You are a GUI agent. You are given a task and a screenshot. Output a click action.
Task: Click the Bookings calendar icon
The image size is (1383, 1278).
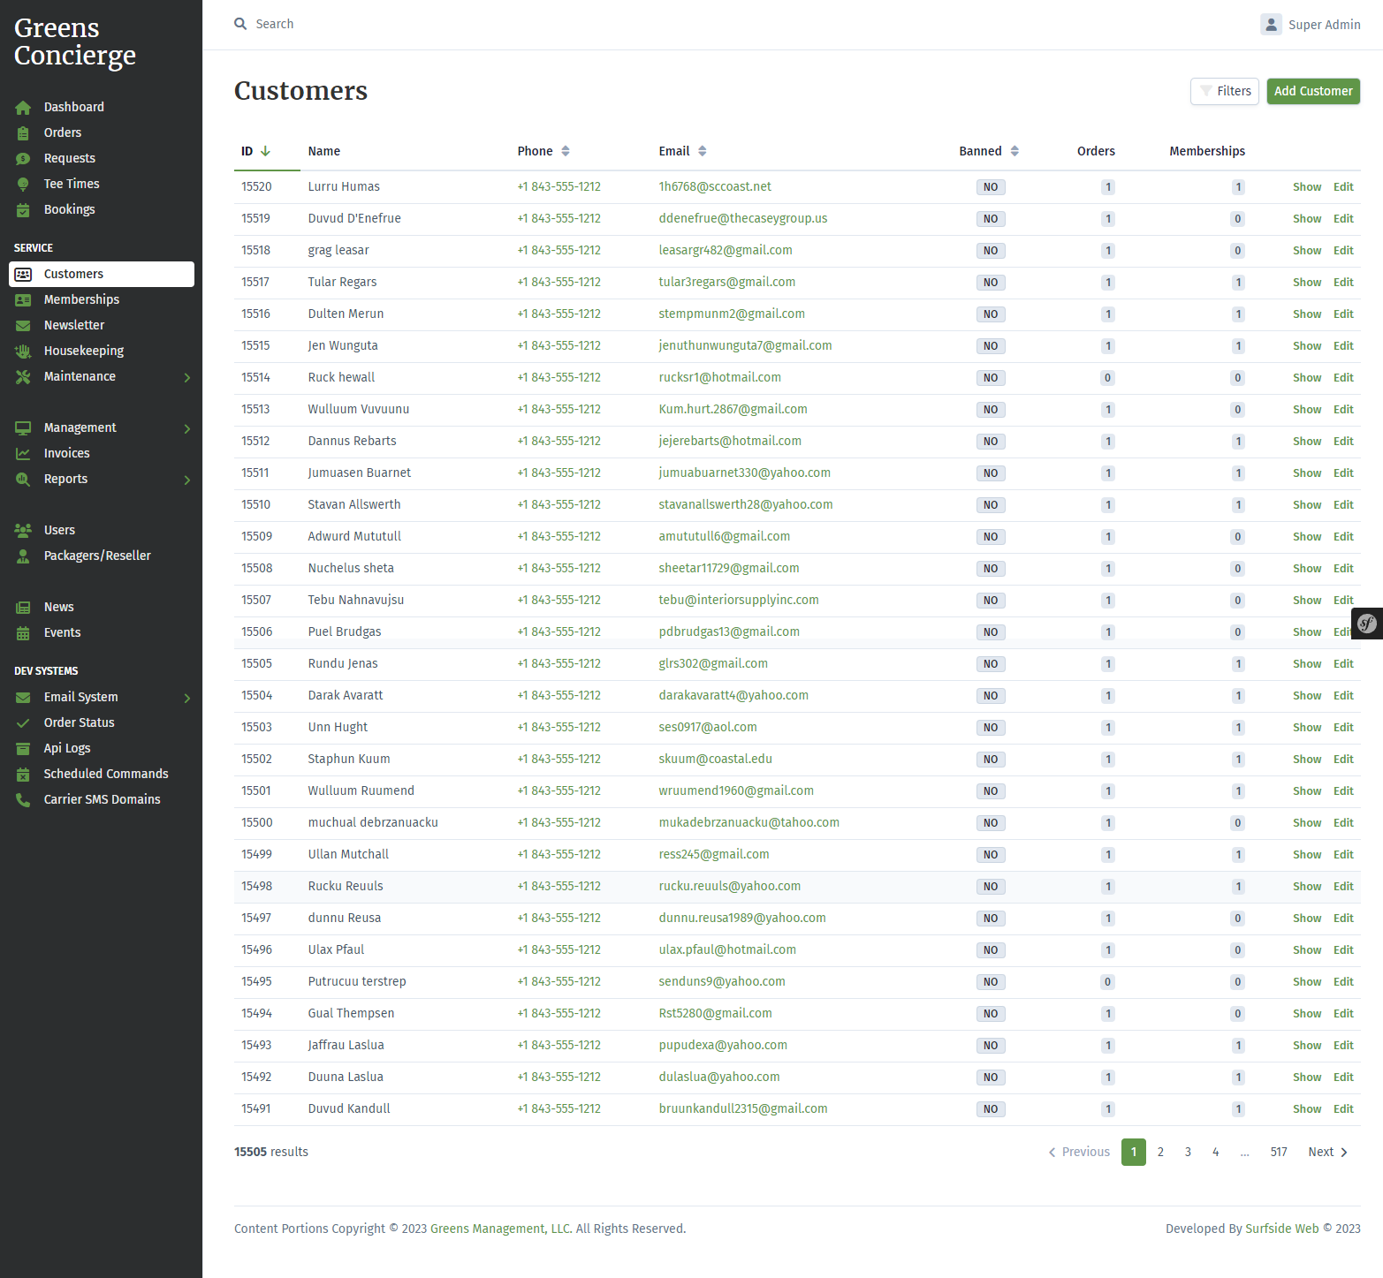click(23, 209)
